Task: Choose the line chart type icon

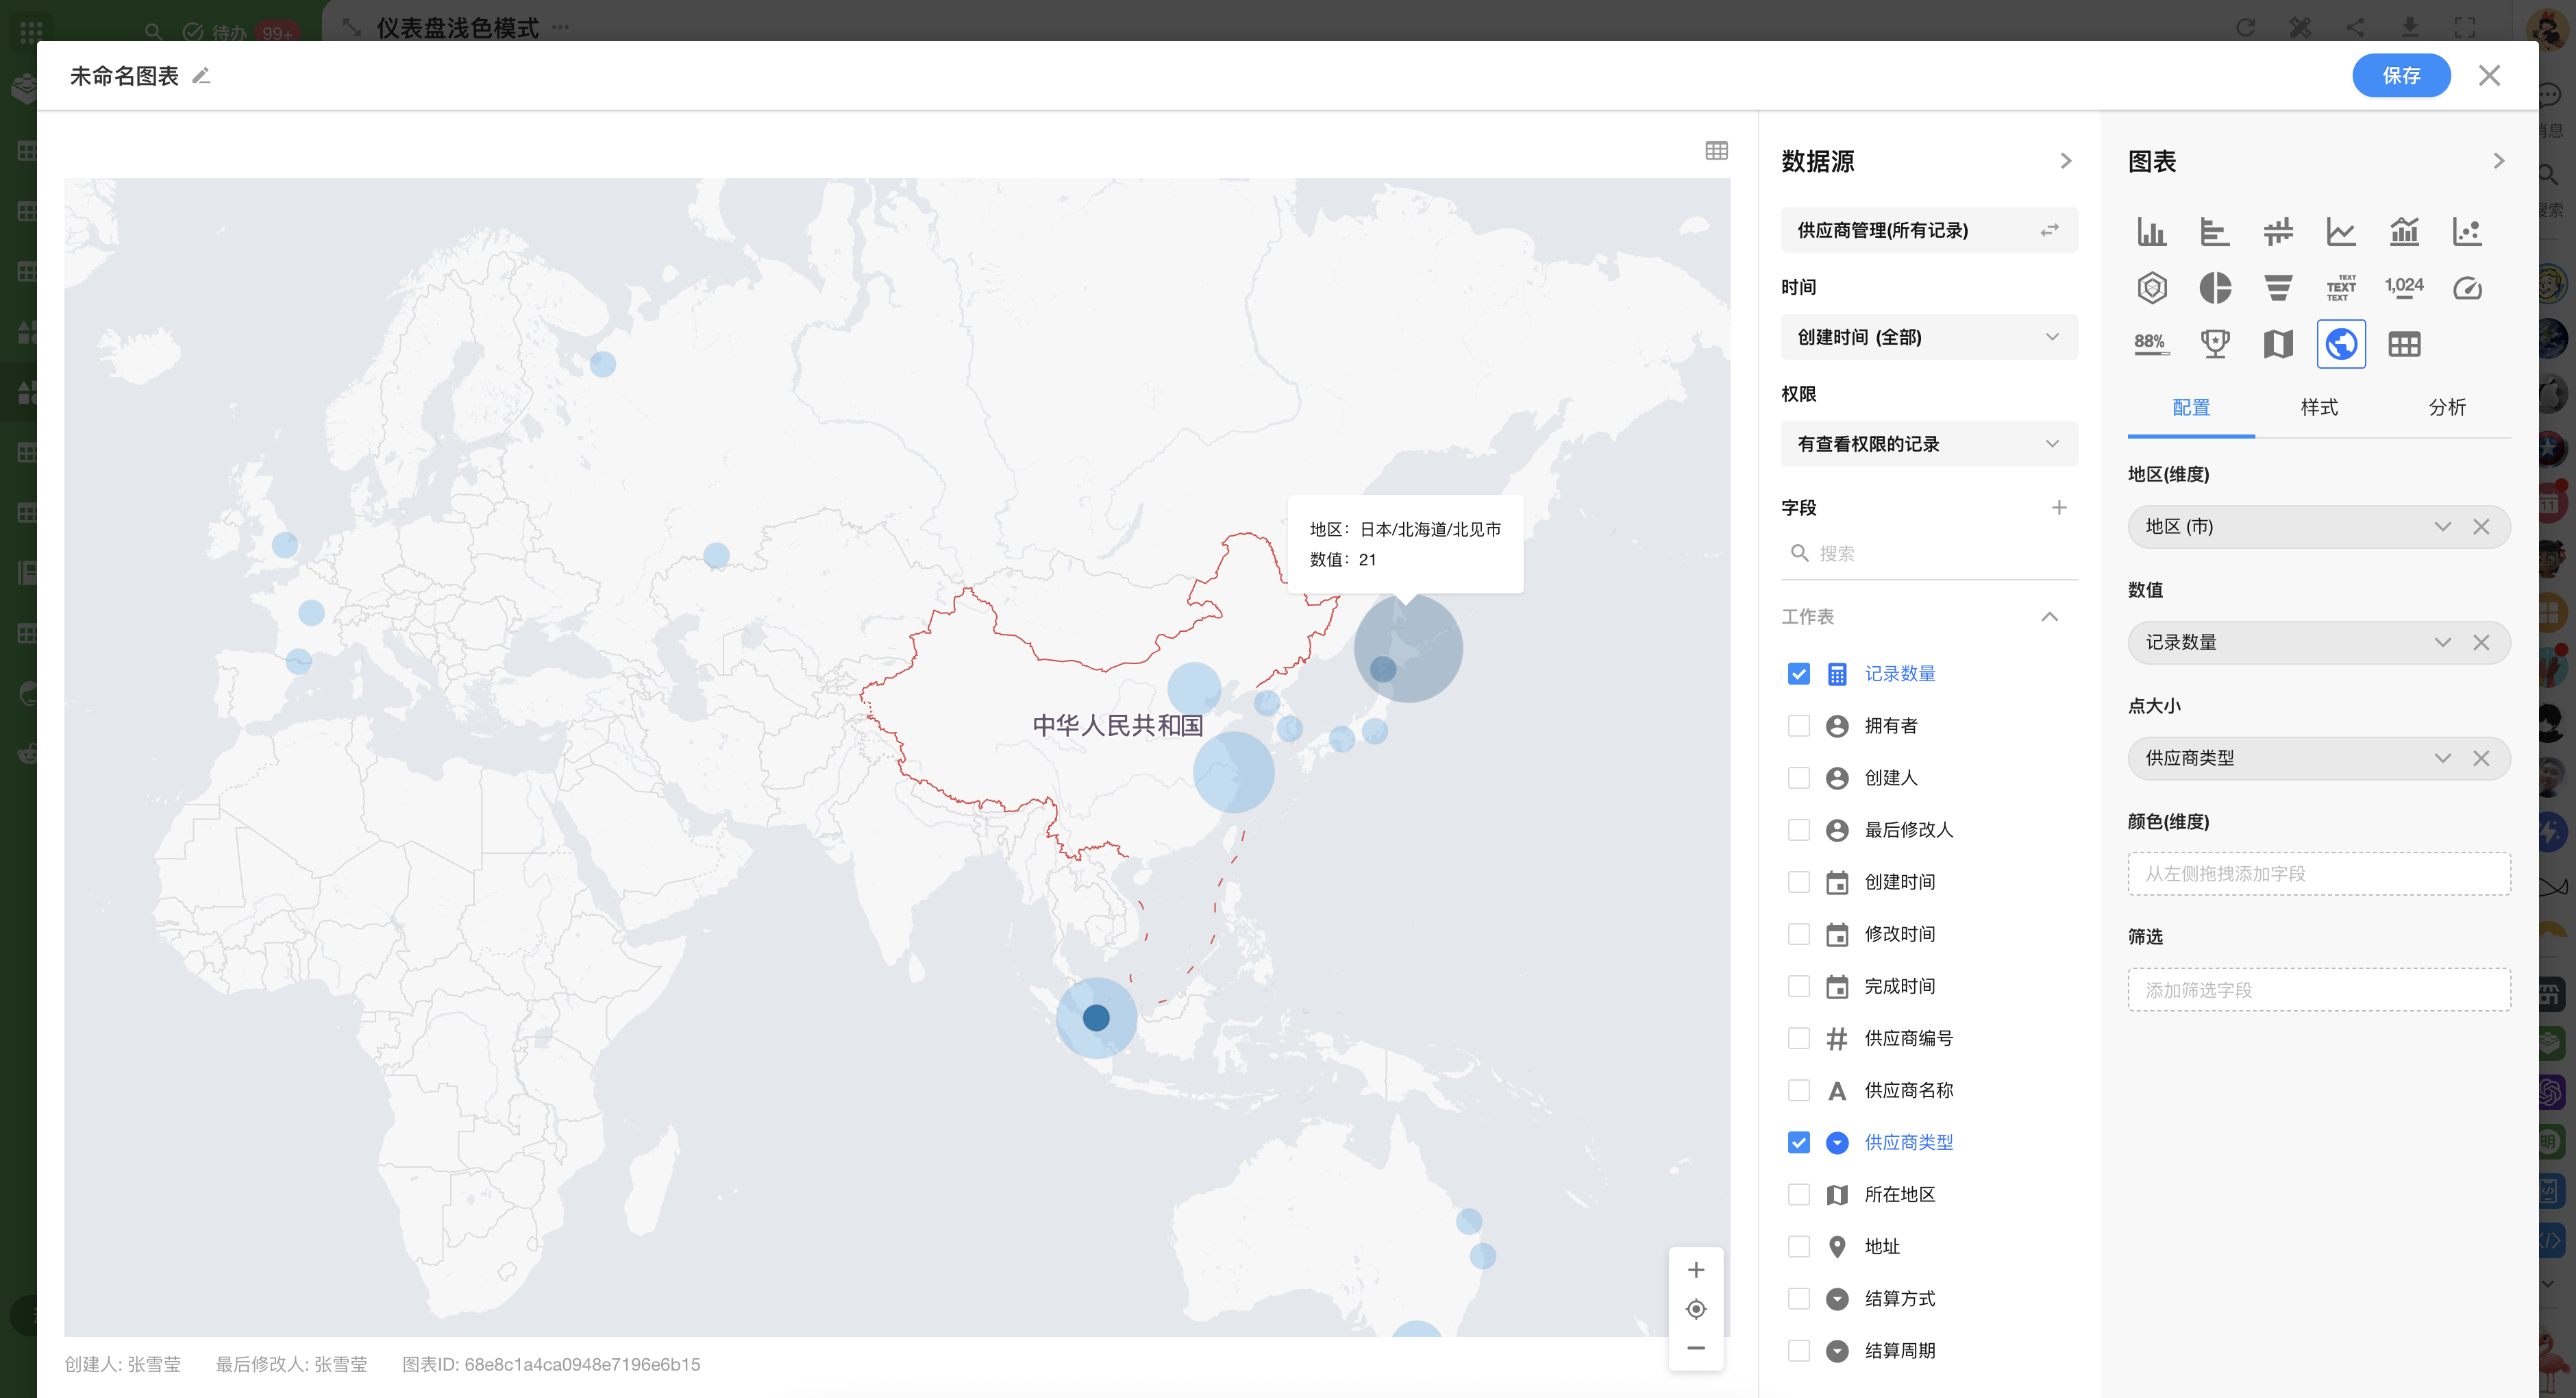Action: pyautogui.click(x=2341, y=232)
